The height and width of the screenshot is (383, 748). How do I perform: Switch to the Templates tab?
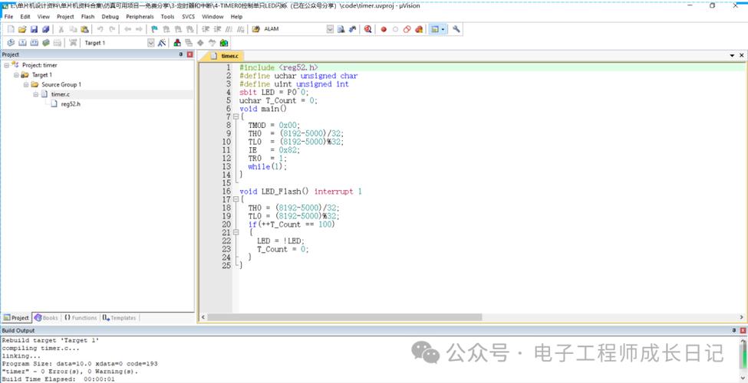click(x=119, y=318)
